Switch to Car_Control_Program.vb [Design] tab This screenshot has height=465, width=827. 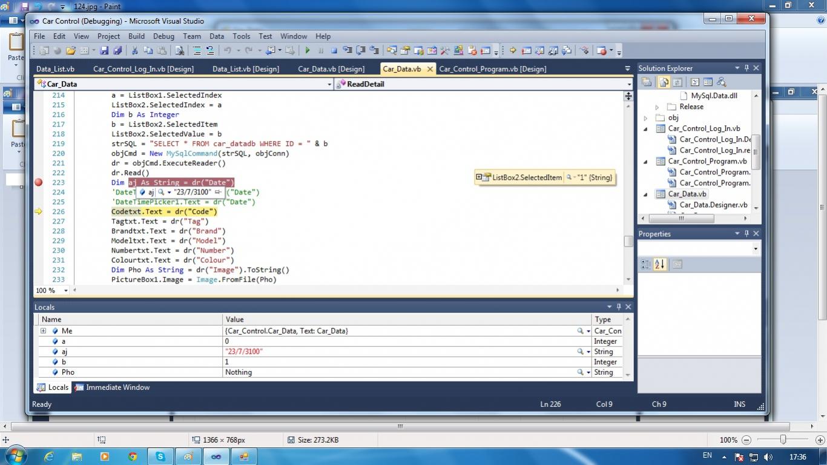click(493, 69)
